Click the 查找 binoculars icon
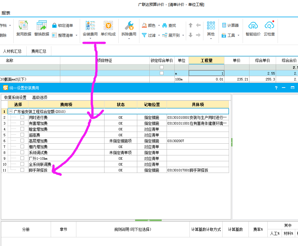The width and height of the screenshot is (298, 246). click(x=164, y=25)
